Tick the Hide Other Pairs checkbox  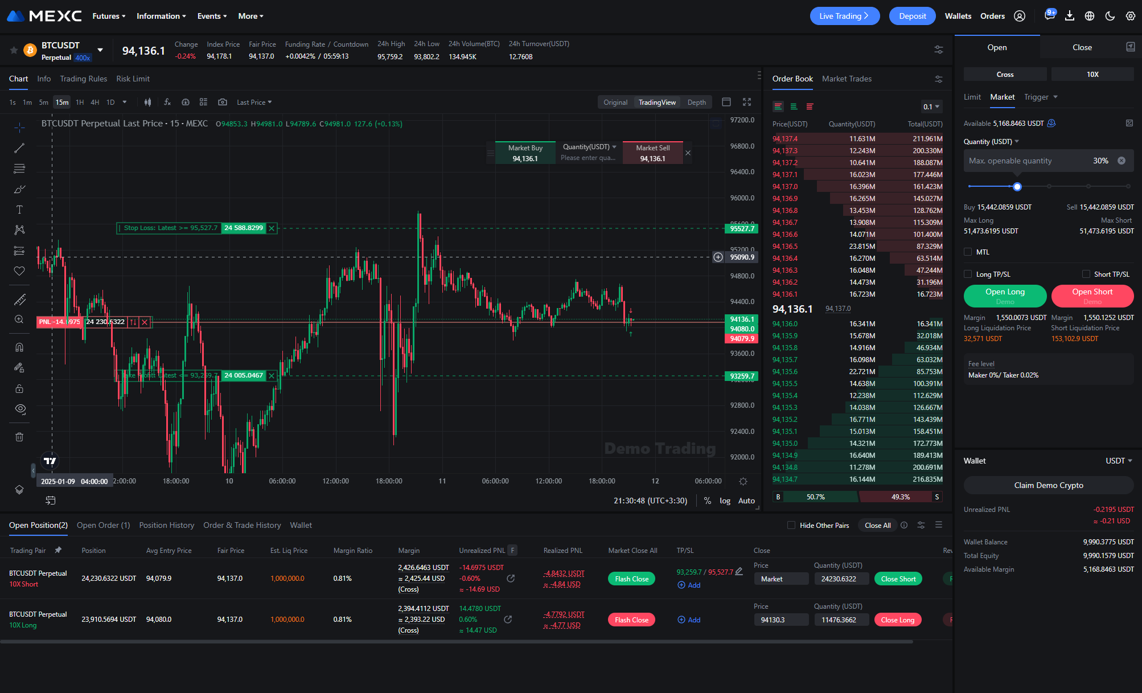(x=791, y=525)
